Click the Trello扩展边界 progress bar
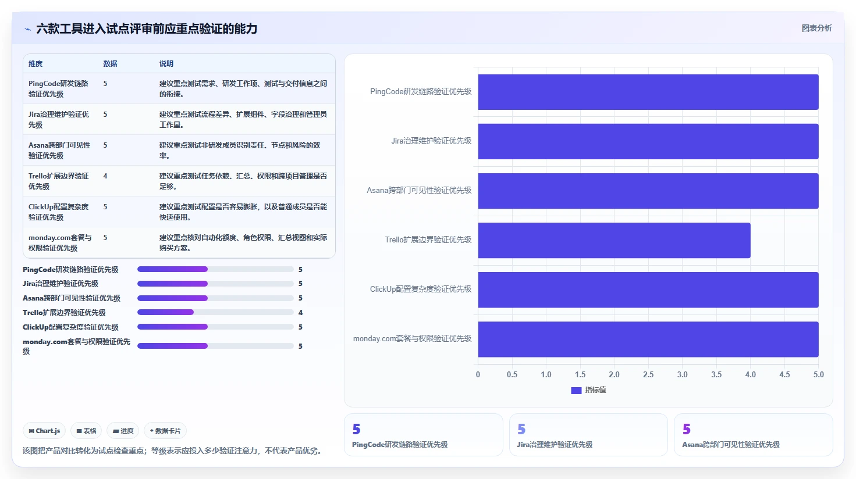The width and height of the screenshot is (856, 479). coord(215,312)
